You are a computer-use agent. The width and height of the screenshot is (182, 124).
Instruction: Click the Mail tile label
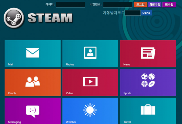11,64
